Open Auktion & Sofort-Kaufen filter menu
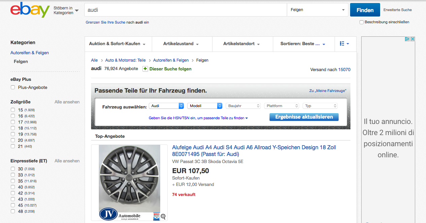The width and height of the screenshot is (426, 223). coord(117,44)
